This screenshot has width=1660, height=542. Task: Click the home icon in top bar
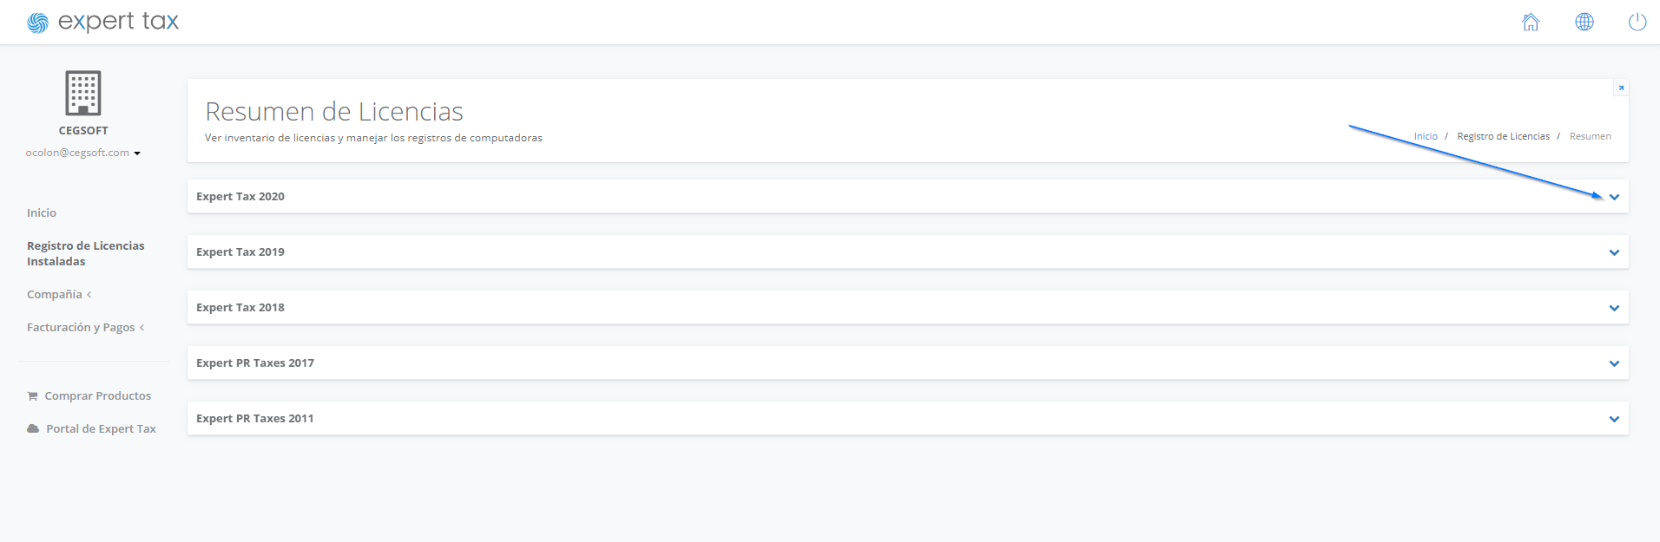tap(1531, 22)
